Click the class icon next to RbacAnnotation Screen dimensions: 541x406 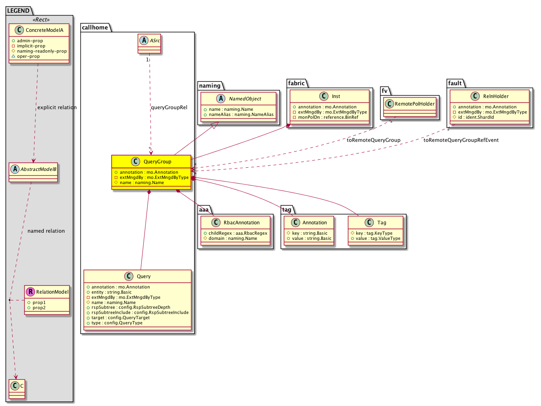point(216,222)
